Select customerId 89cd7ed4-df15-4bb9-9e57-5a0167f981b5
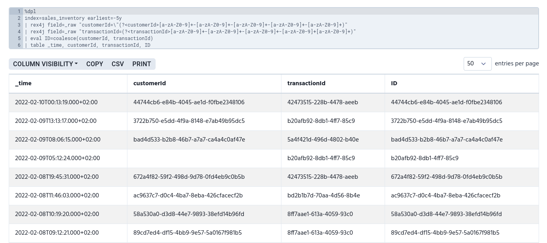 pyautogui.click(x=187, y=233)
